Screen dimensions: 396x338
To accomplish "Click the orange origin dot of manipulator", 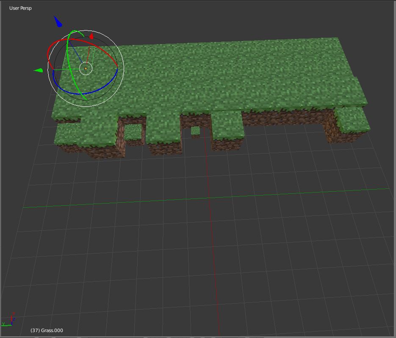I will click(86, 69).
